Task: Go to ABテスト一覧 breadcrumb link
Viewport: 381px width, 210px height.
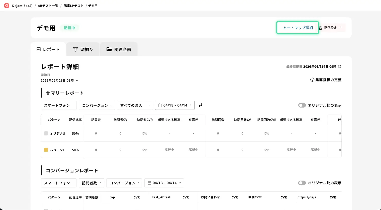Action: click(x=48, y=6)
